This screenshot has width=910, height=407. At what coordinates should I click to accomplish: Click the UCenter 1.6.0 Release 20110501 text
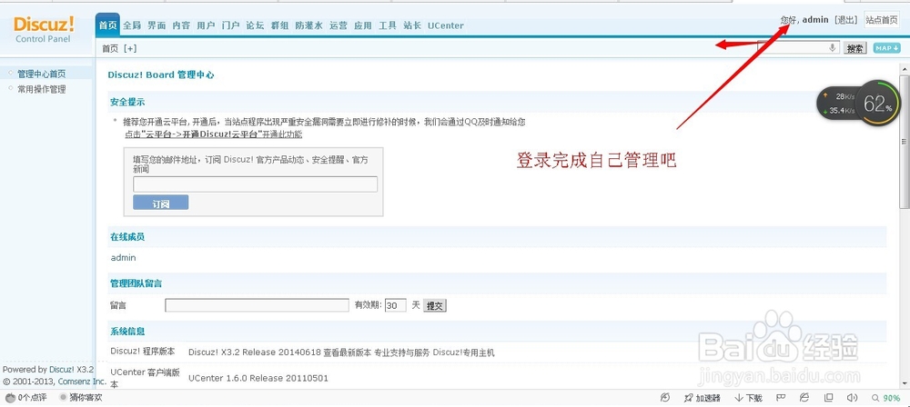tap(258, 378)
